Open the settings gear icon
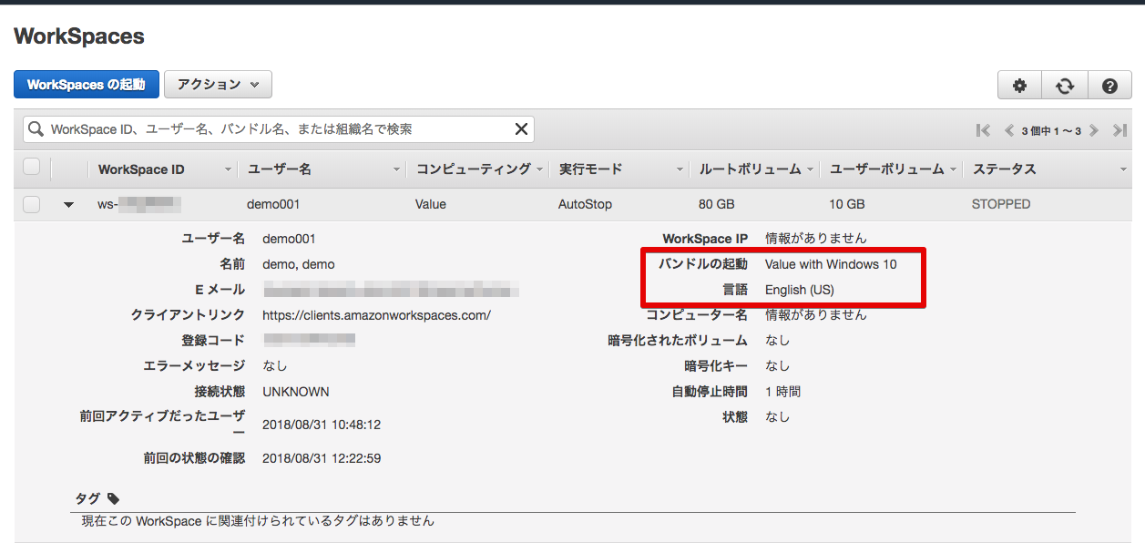Viewport: 1145px width, 543px height. click(1018, 85)
